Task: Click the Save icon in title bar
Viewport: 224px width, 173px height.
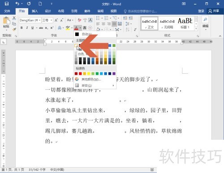Action: [x=7, y=4]
